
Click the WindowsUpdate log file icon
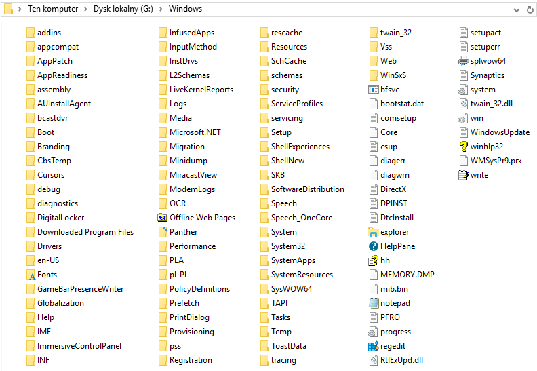pyautogui.click(x=463, y=132)
